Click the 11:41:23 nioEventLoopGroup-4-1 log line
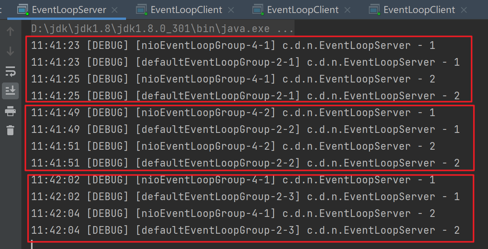The width and height of the screenshot is (488, 249). pos(233,46)
